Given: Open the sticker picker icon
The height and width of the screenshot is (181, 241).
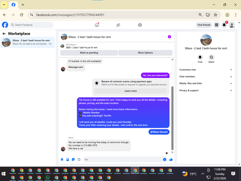Looking at the screenshot, I should (x=73, y=159).
